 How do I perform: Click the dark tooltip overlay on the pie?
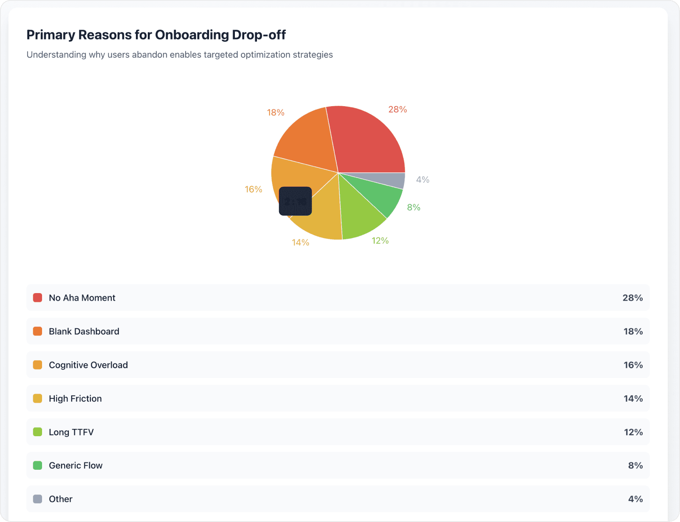[296, 202]
